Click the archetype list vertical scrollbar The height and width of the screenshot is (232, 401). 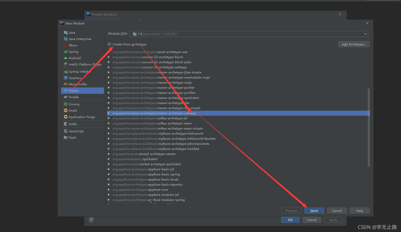pyautogui.click(x=369, y=127)
